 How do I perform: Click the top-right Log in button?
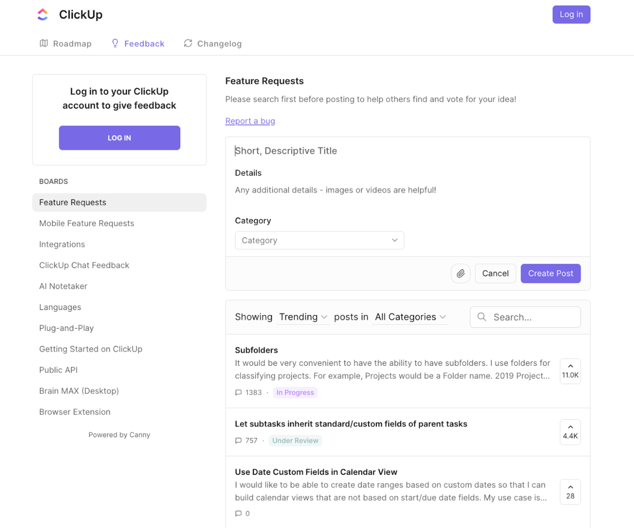pos(571,14)
